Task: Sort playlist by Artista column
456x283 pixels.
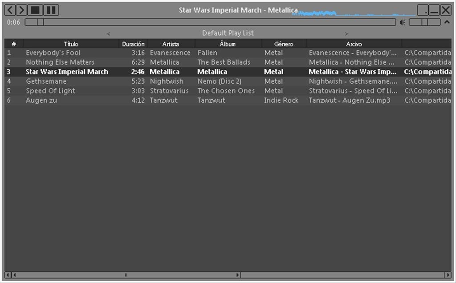Action: [x=171, y=44]
